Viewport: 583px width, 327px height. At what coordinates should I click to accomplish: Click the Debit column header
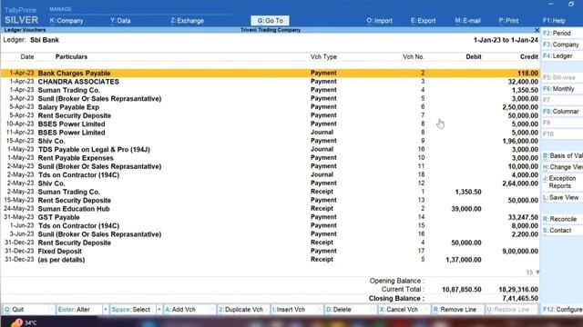click(x=474, y=56)
